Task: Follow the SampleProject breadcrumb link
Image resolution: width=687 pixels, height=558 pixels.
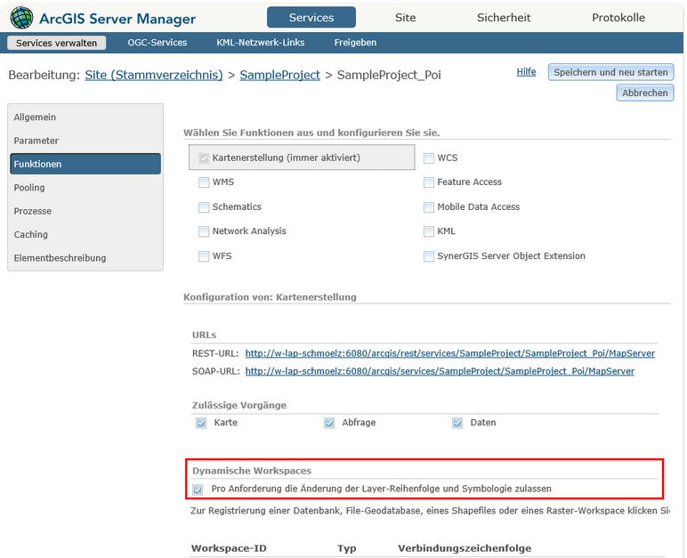Action: (280, 75)
